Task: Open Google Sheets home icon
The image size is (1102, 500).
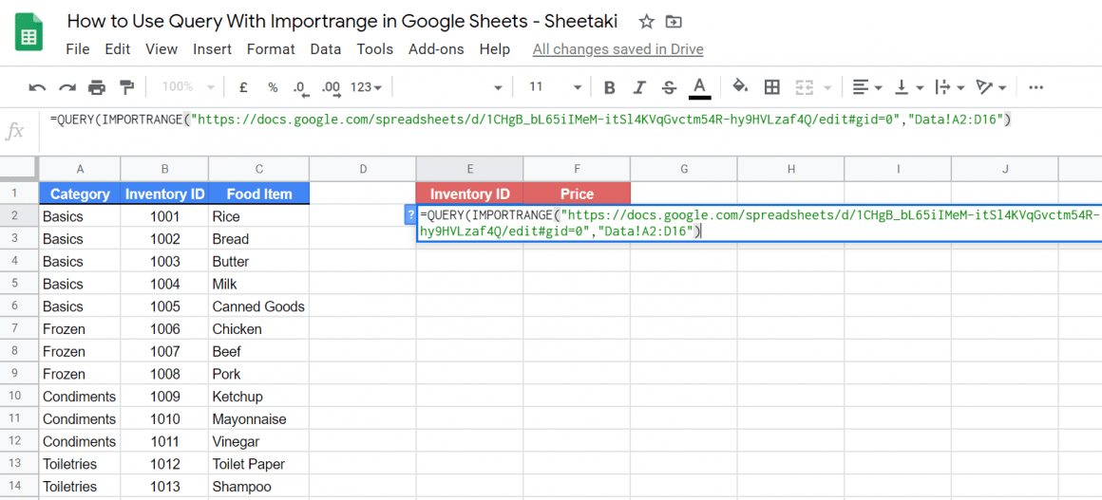Action: 29,33
